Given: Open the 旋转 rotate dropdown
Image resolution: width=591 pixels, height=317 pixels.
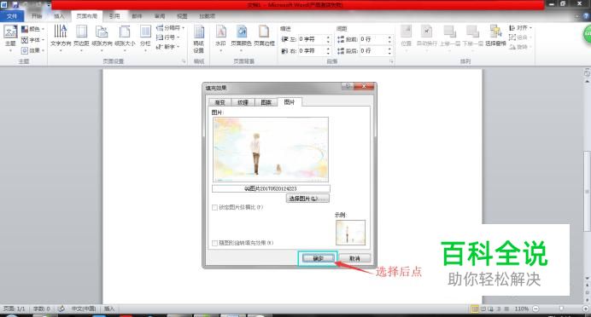Looking at the screenshot, I should [520, 47].
